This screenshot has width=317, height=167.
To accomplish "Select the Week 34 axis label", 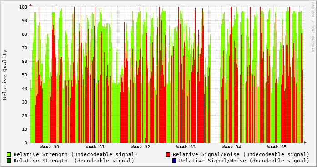I will pos(231,147).
